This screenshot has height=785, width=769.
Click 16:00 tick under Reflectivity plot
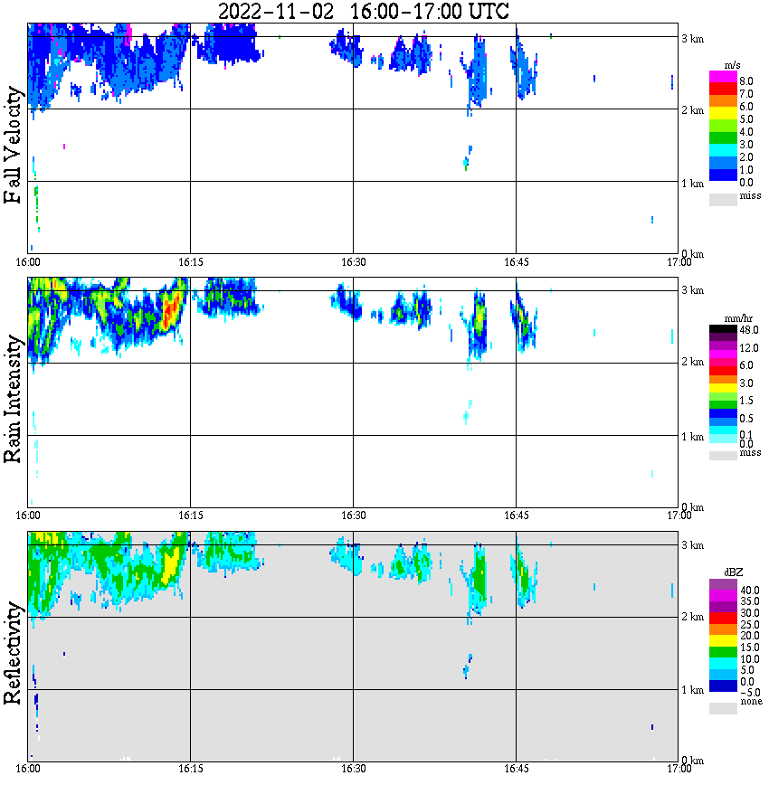27,769
